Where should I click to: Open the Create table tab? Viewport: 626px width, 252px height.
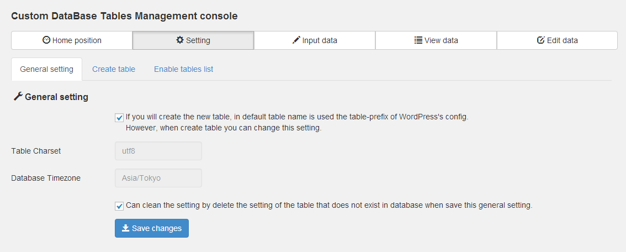coord(114,69)
